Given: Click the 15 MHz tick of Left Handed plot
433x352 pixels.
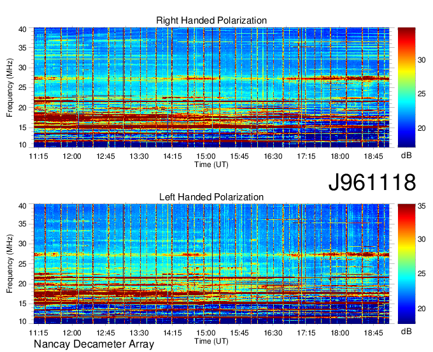Looking at the screenshot, I should coord(22,304).
